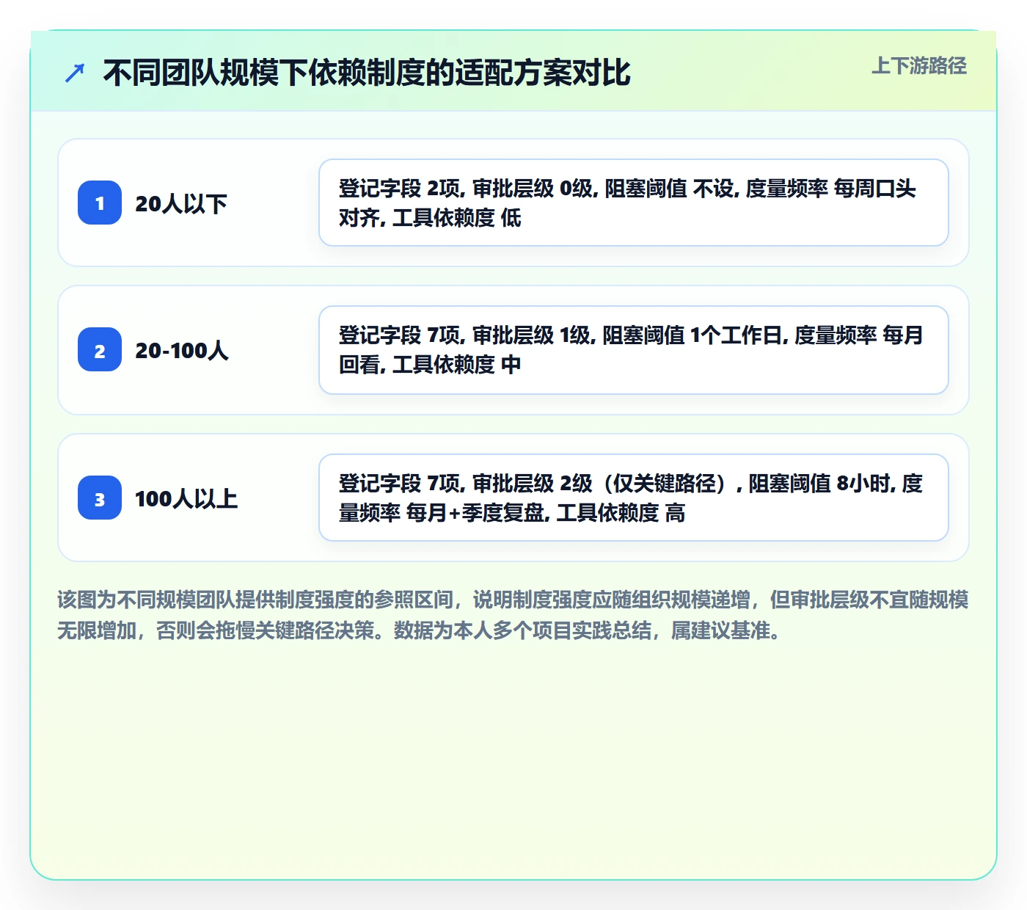Click the description box mentioning 阻塞阈值 8小时
The image size is (1027, 910).
(634, 498)
